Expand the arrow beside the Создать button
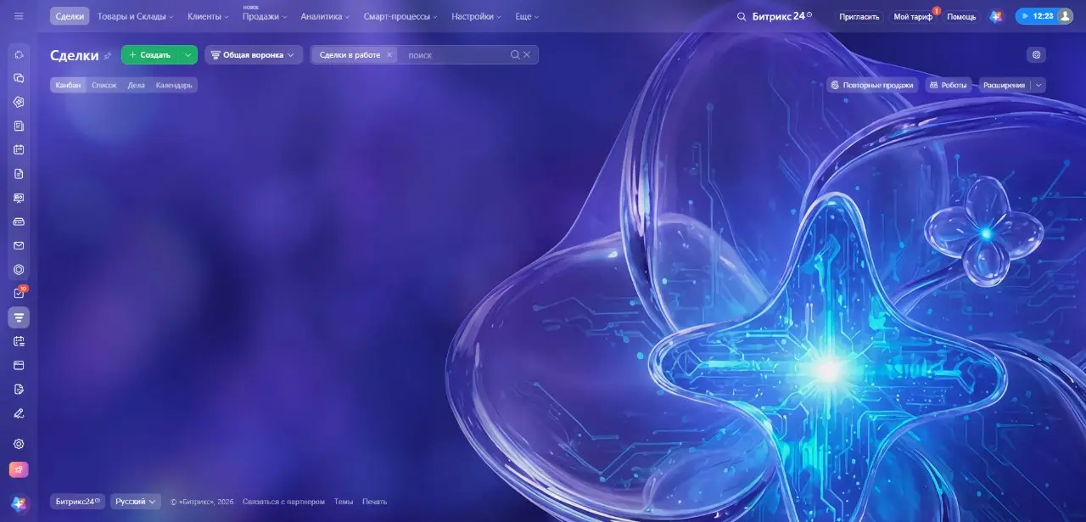 coord(188,55)
